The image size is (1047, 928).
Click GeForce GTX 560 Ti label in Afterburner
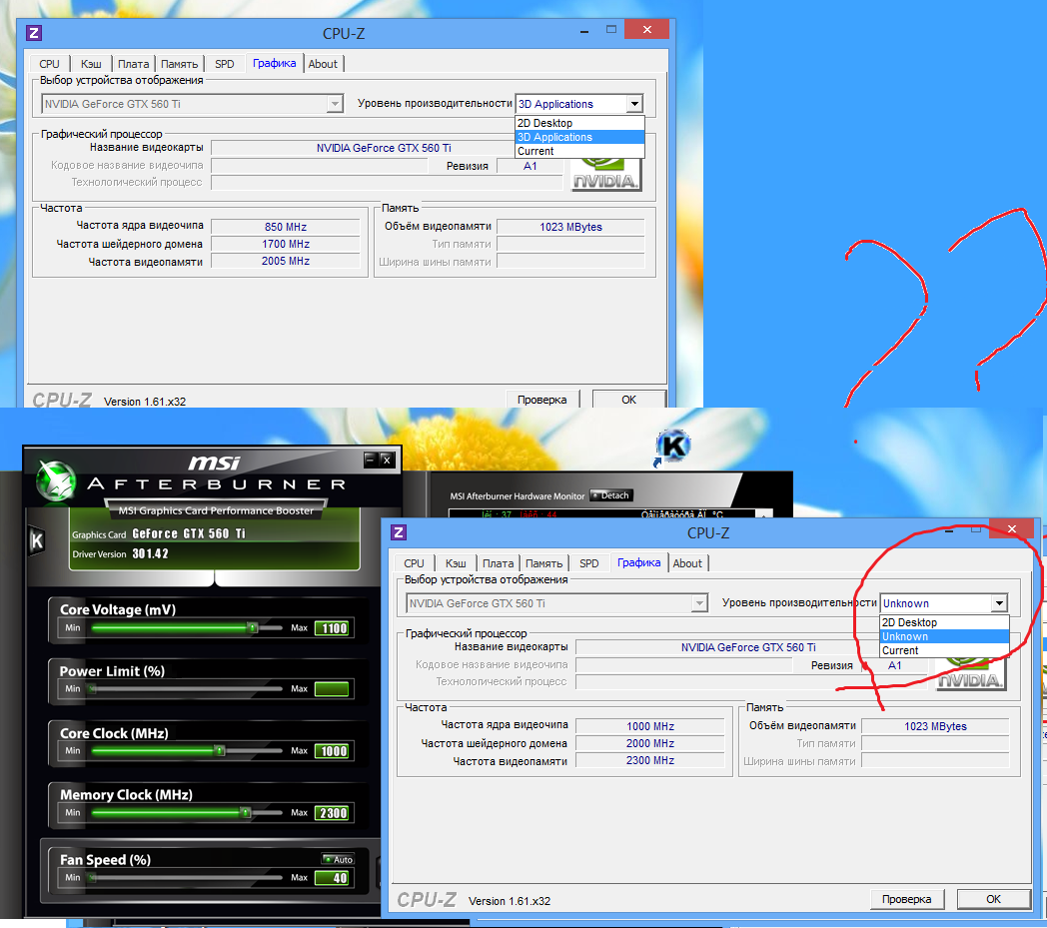[x=189, y=533]
